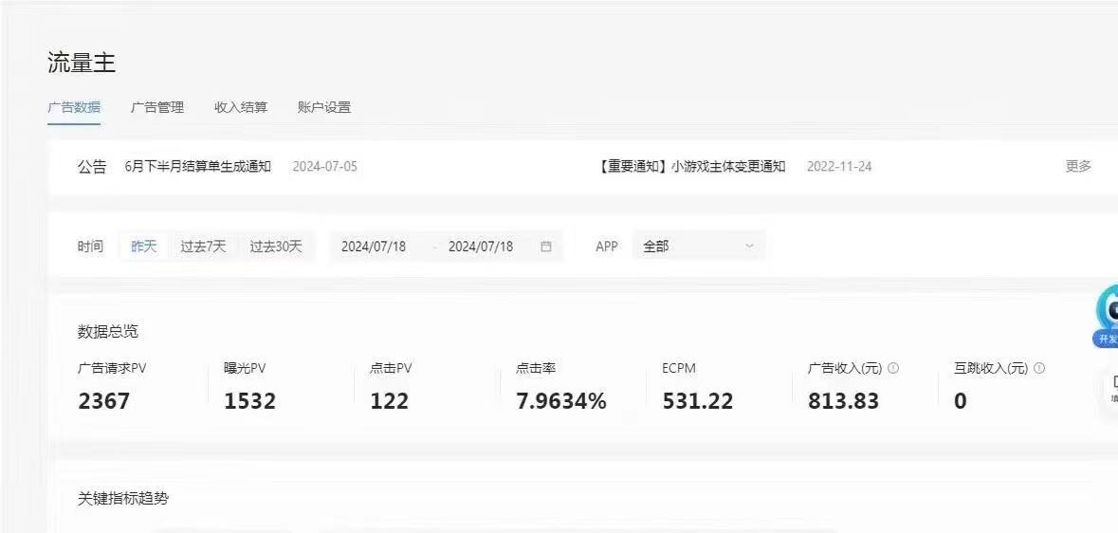The image size is (1118, 533).
Task: Select 过去7天 time range
Action: point(203,247)
